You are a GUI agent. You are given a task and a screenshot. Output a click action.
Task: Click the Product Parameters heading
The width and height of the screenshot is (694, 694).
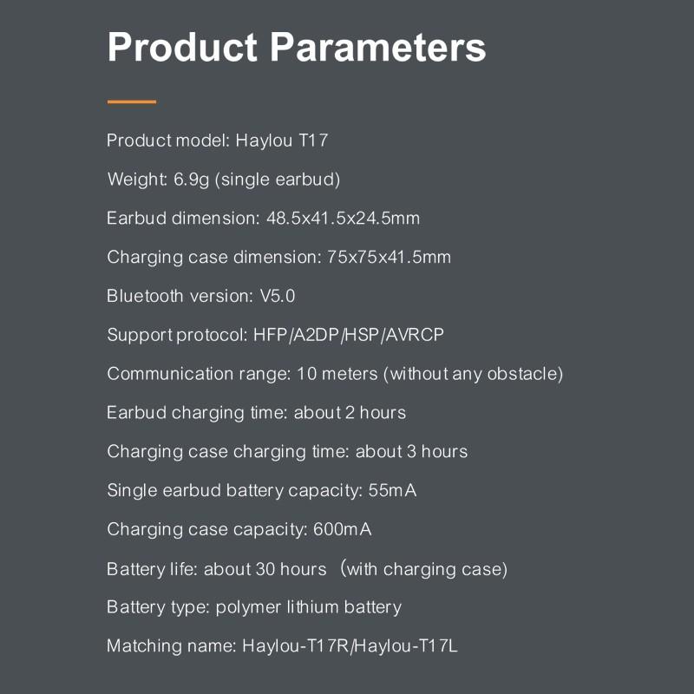(x=297, y=47)
